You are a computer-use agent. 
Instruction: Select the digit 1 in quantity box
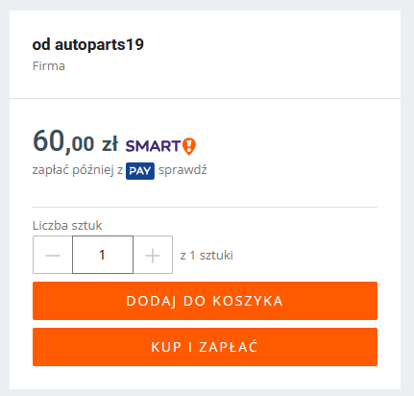click(102, 255)
